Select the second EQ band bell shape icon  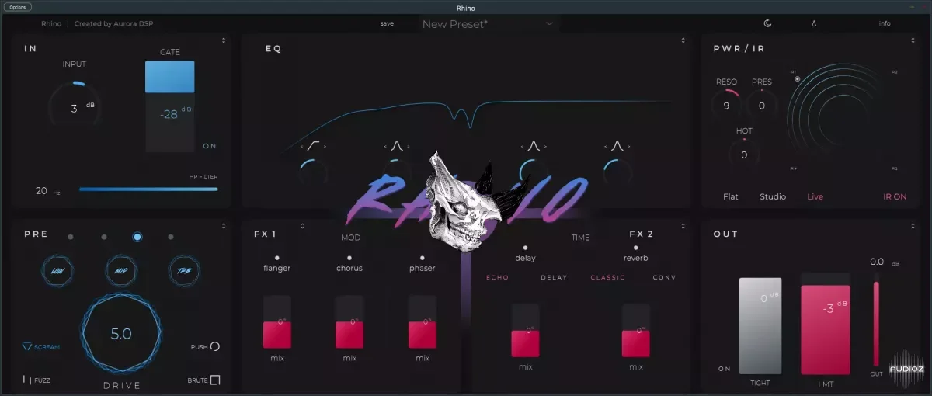point(396,145)
